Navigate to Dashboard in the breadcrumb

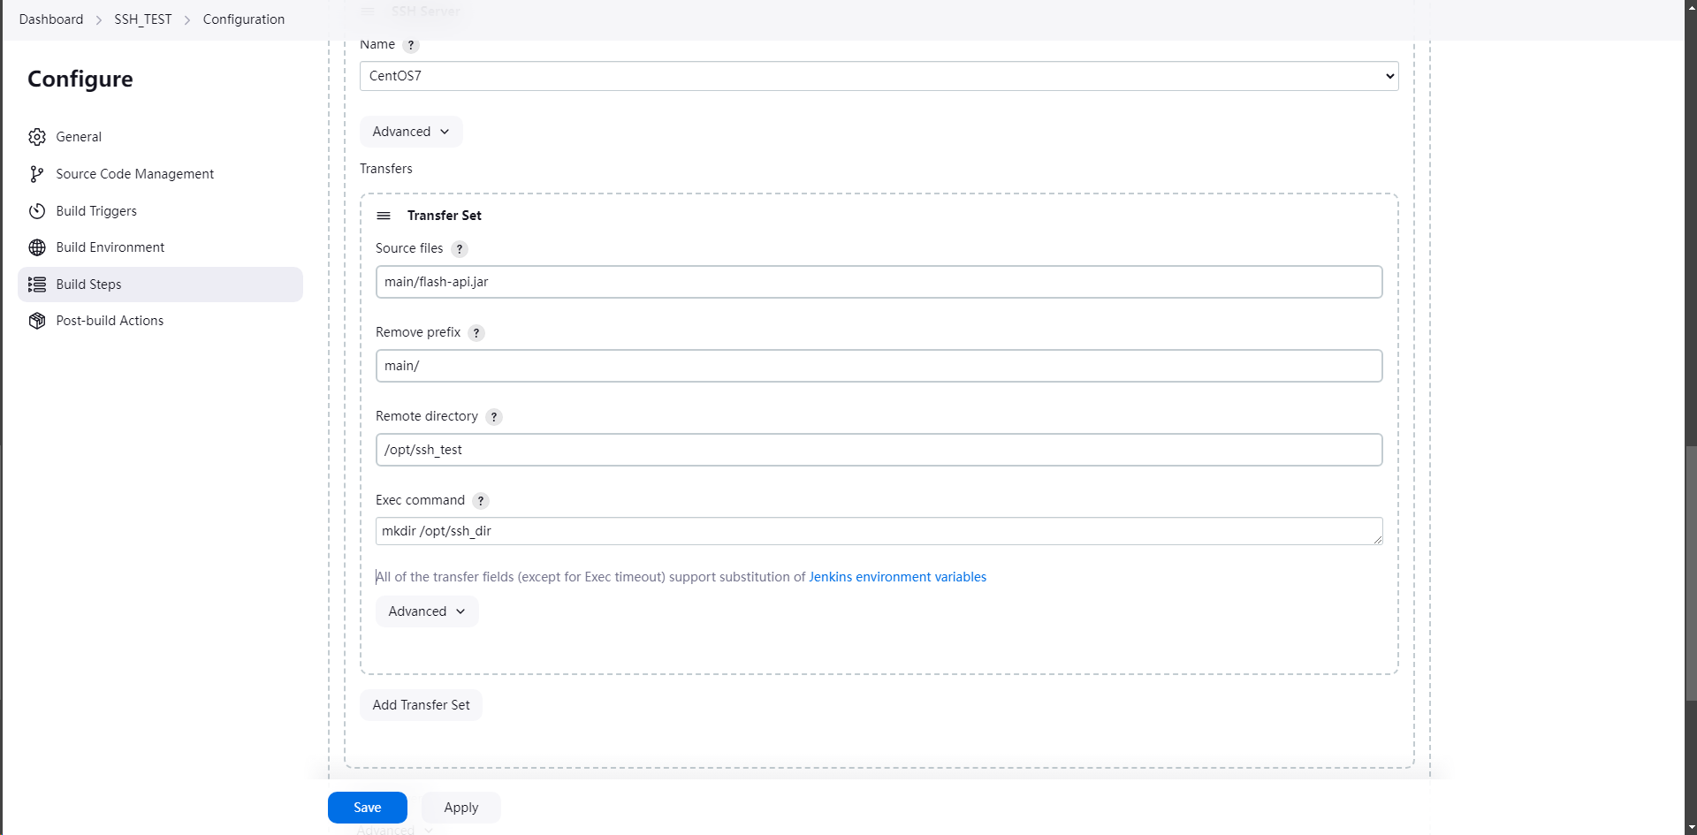pos(51,19)
